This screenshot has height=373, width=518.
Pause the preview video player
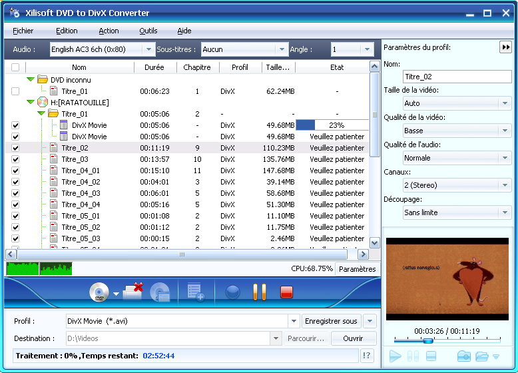[x=413, y=356]
